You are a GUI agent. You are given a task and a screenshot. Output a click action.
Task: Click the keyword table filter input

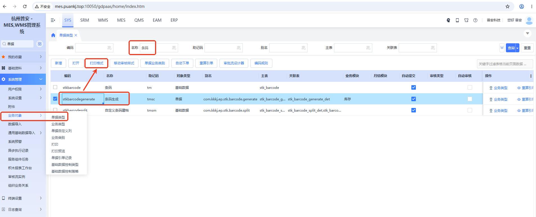click(x=505, y=64)
